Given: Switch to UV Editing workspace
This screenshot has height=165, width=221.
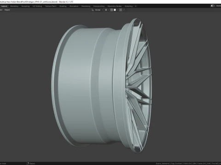Looking at the screenshot, I should coord(37,6).
